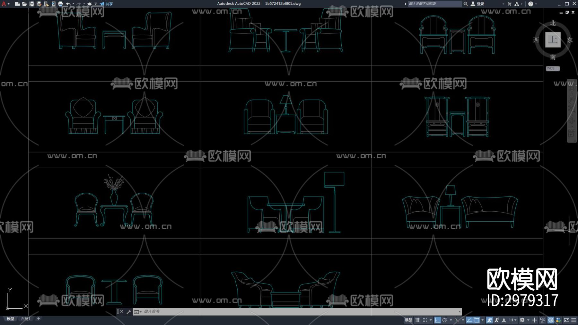Toggle 模型 model space in status bar
This screenshot has height=325, width=578.
pos(408,320)
